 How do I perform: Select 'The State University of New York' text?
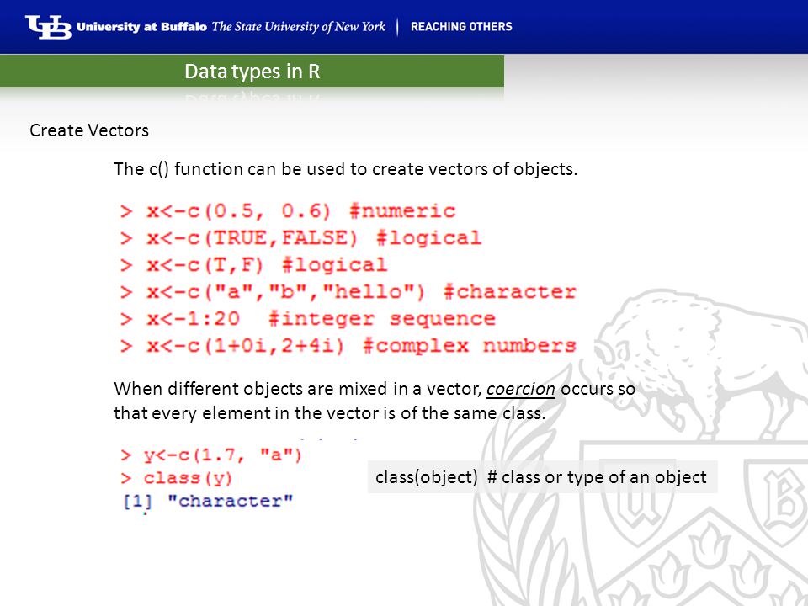298,27
